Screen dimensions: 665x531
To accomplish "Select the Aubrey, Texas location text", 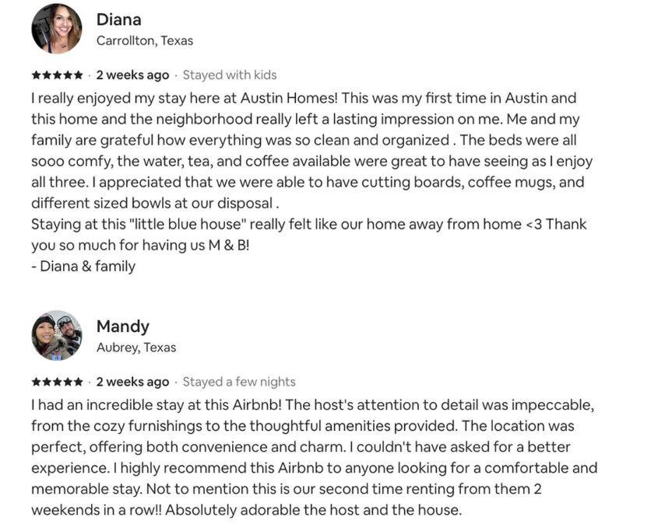I will click(x=136, y=348).
